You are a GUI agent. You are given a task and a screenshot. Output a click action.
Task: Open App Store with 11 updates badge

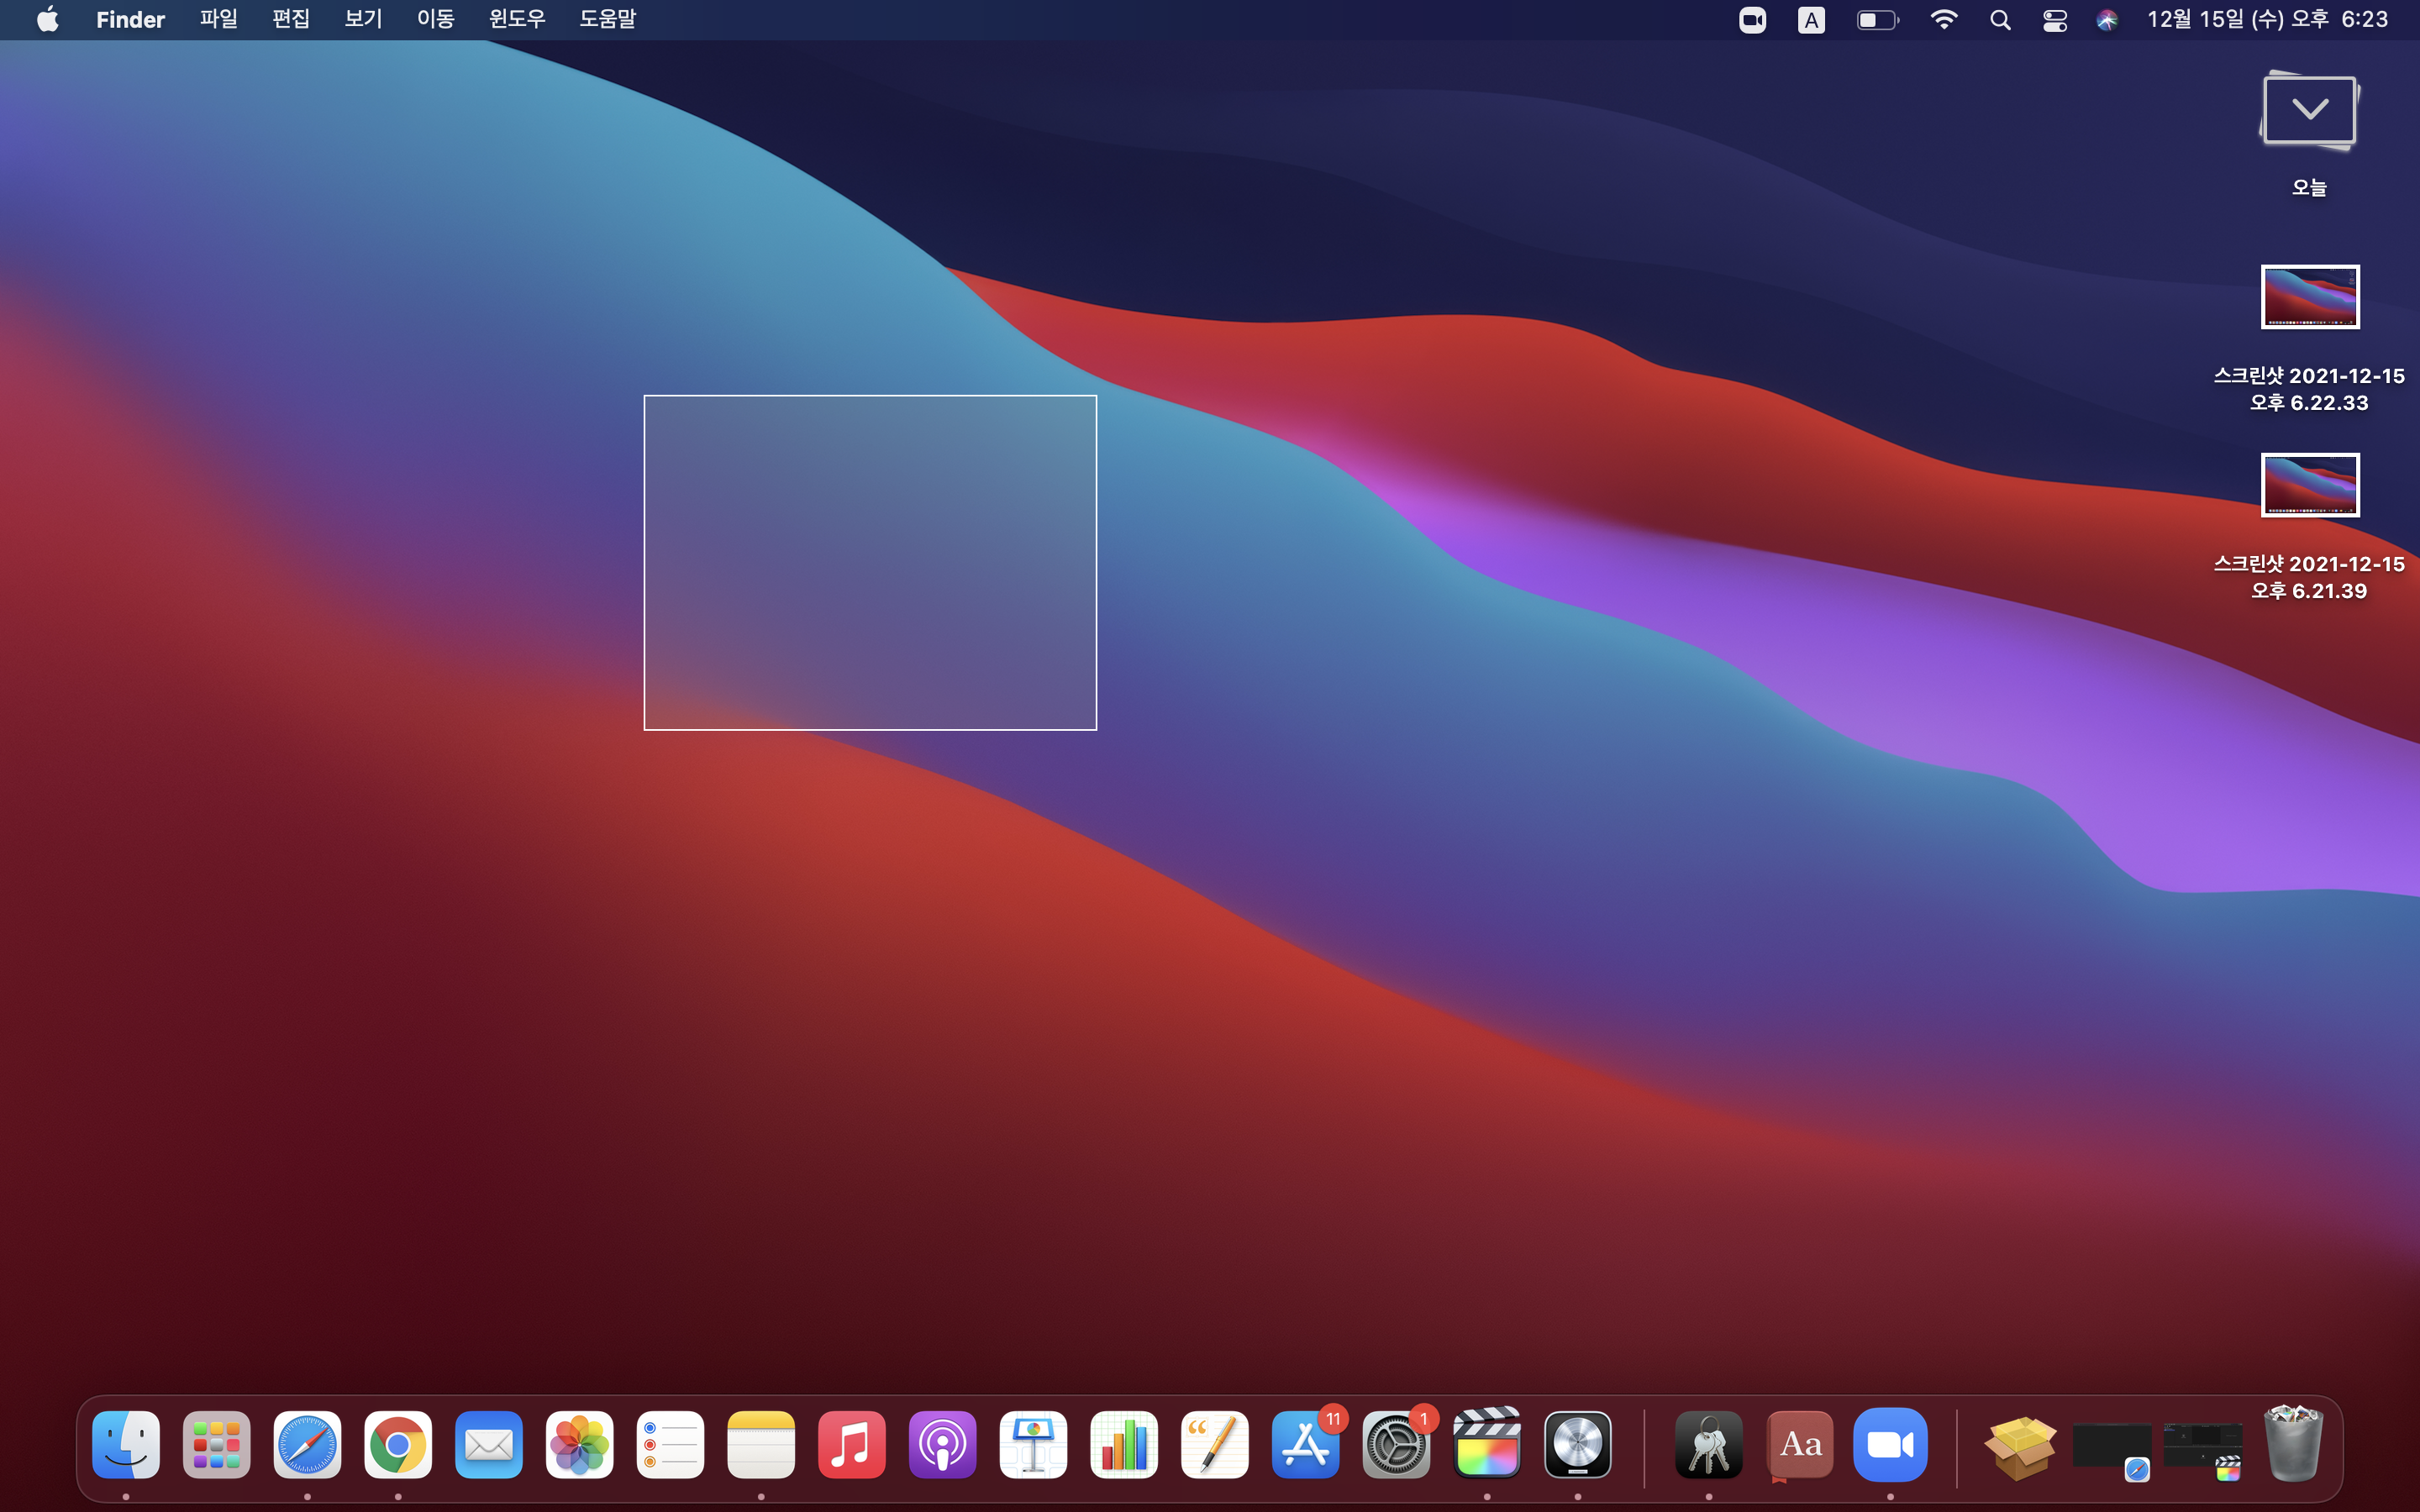pyautogui.click(x=1305, y=1444)
